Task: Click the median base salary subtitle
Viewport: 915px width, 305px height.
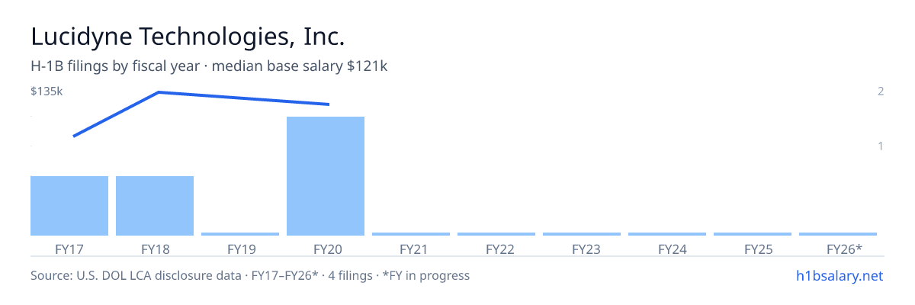Action: pyautogui.click(x=300, y=66)
